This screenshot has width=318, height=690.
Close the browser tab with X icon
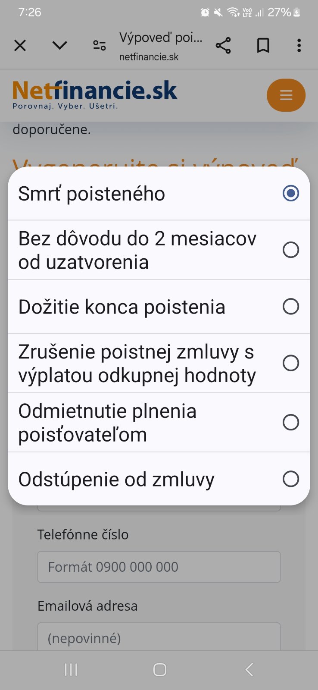pyautogui.click(x=20, y=45)
